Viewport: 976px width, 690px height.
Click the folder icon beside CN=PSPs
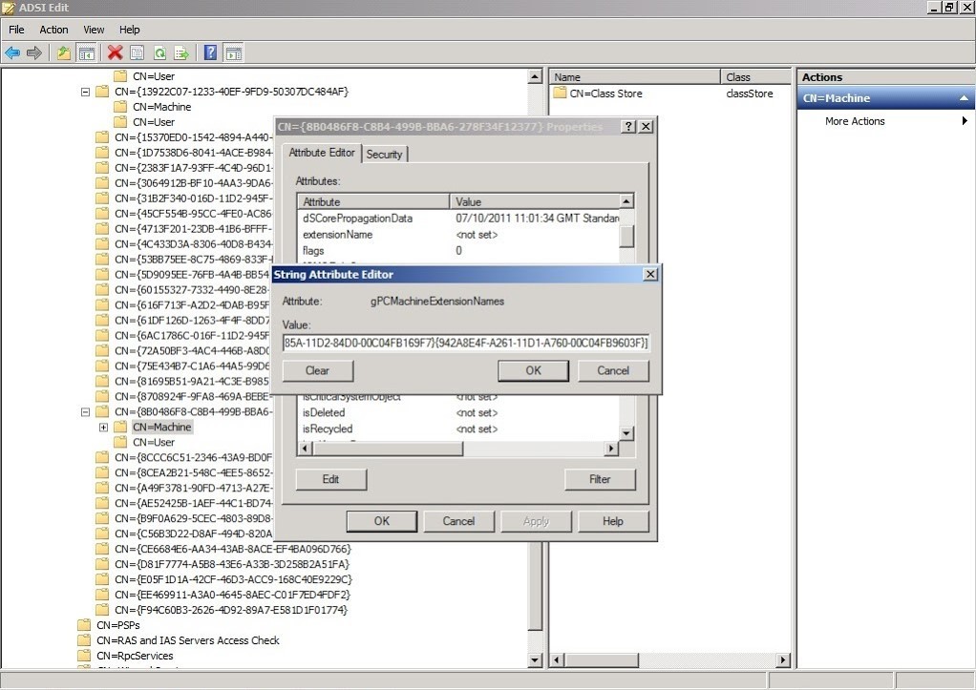coord(84,625)
